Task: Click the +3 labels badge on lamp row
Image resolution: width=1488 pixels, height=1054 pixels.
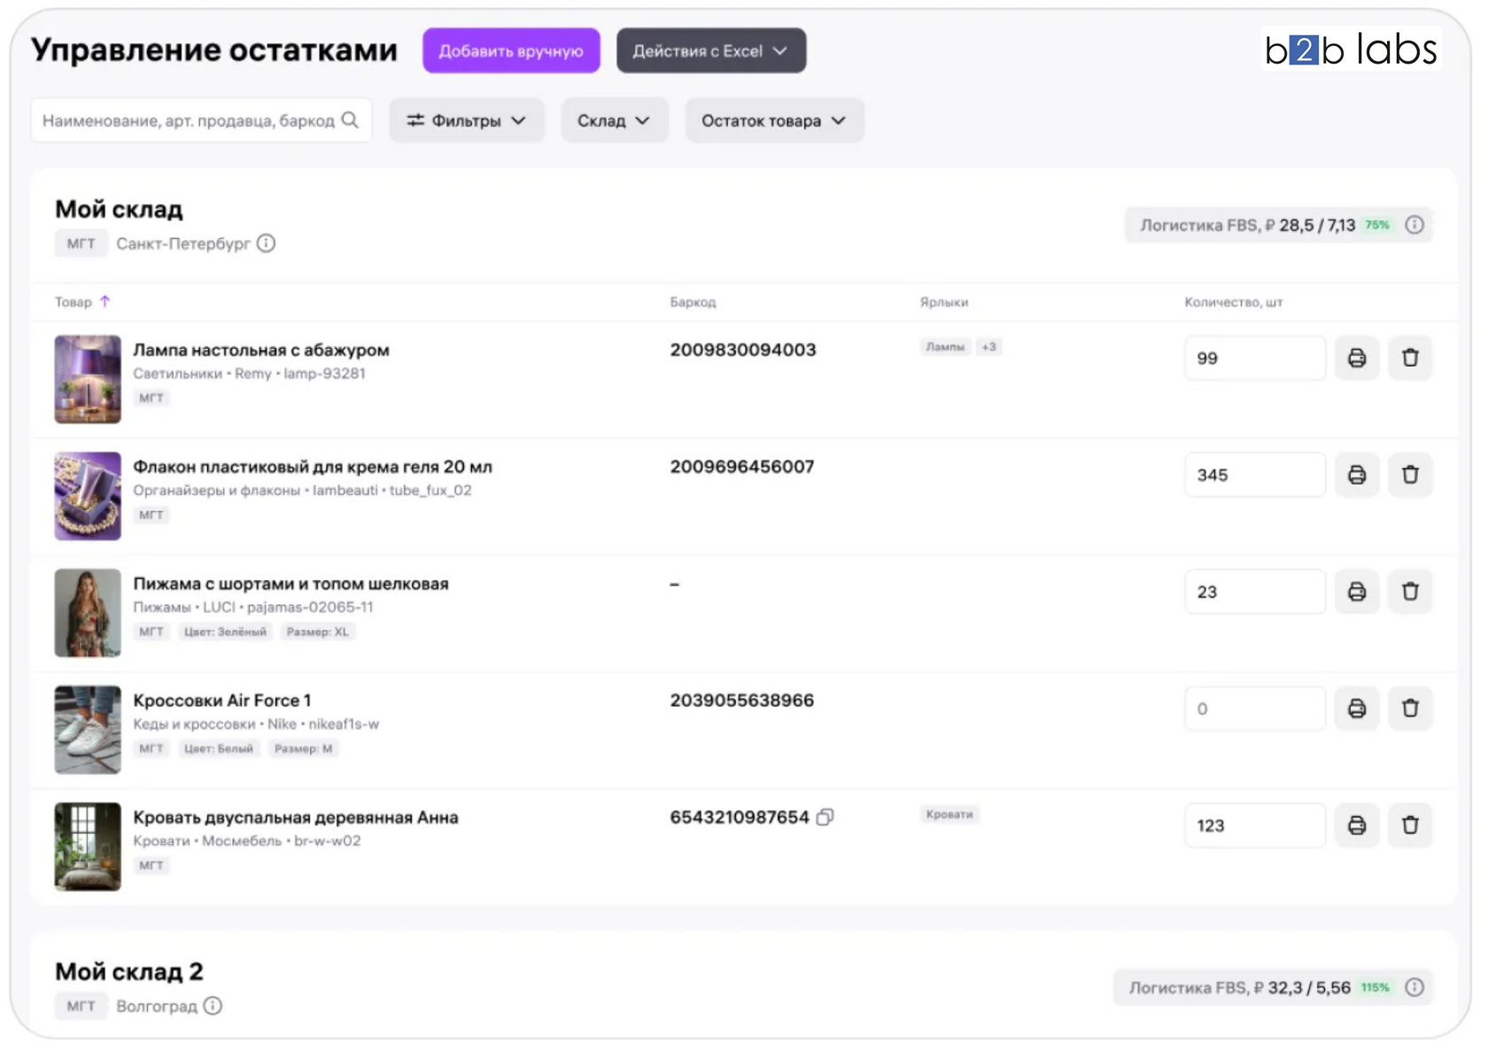Action: click(x=988, y=347)
